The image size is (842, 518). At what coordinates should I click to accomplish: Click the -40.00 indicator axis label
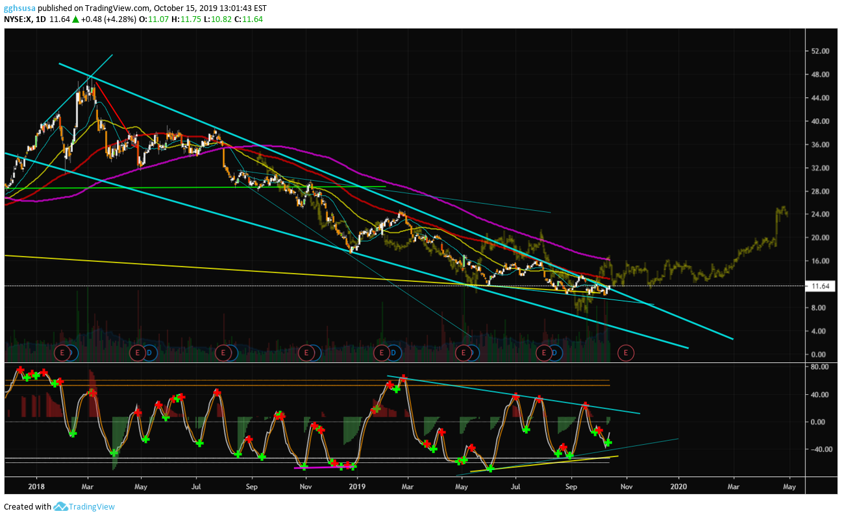821,449
